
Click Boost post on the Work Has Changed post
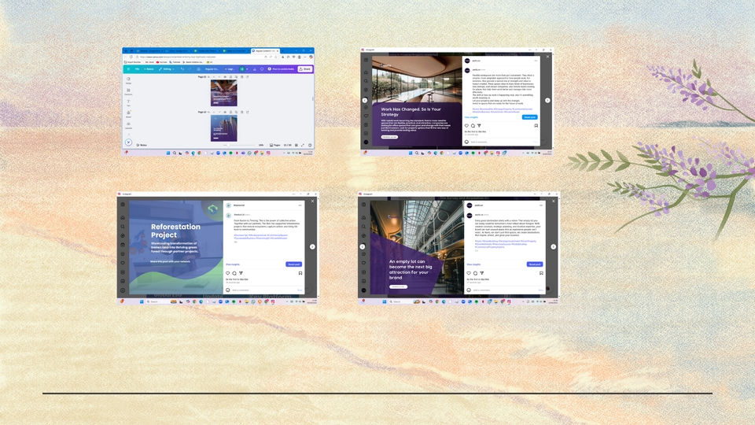530,117
